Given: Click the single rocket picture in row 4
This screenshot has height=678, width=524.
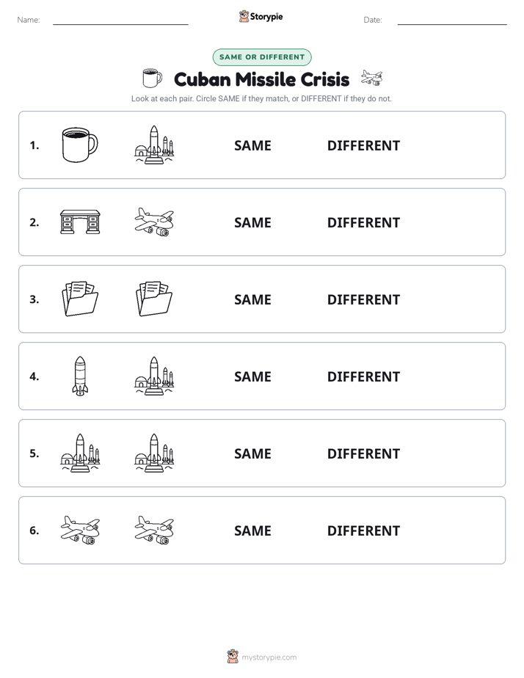Looking at the screenshot, I should tap(80, 376).
